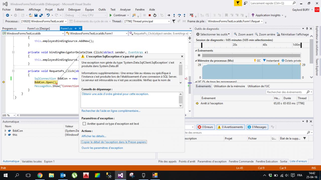Save the current file with the disk icon
Viewport: 321px width, 180px height.
pyautogui.click(x=36, y=15)
